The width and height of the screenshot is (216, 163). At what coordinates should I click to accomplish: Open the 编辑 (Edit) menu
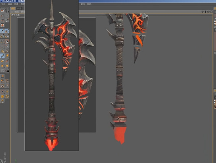coord(10,4)
